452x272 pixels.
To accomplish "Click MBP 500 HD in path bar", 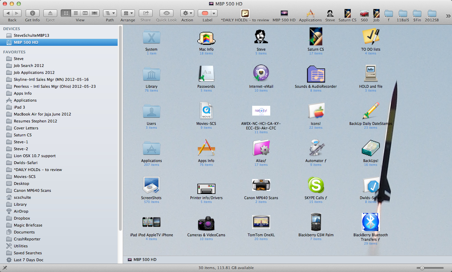I will (145, 260).
